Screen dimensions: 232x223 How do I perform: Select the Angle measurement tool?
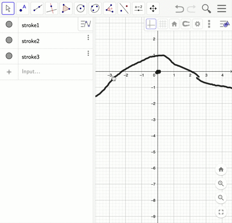pyautogui.click(x=110, y=8)
